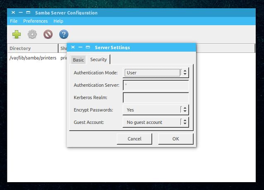The width and height of the screenshot is (264, 190).
Task: Open the Authentication Mode dropdown
Action: [156, 73]
